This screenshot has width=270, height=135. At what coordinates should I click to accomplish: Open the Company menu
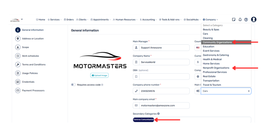[210, 20]
